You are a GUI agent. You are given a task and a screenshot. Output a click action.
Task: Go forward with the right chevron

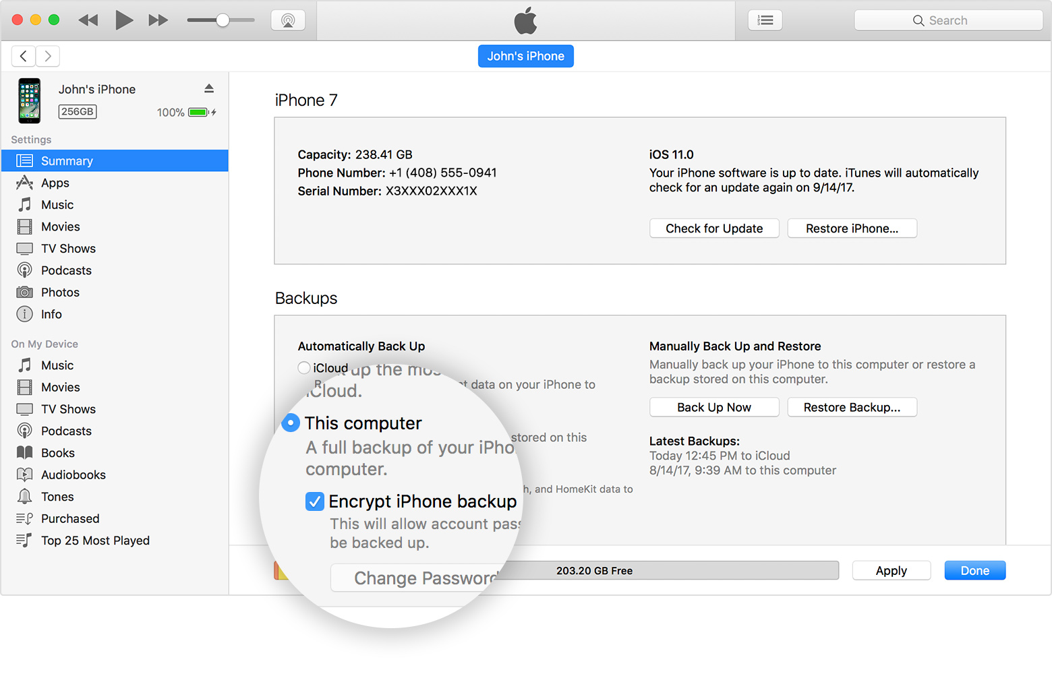click(48, 56)
